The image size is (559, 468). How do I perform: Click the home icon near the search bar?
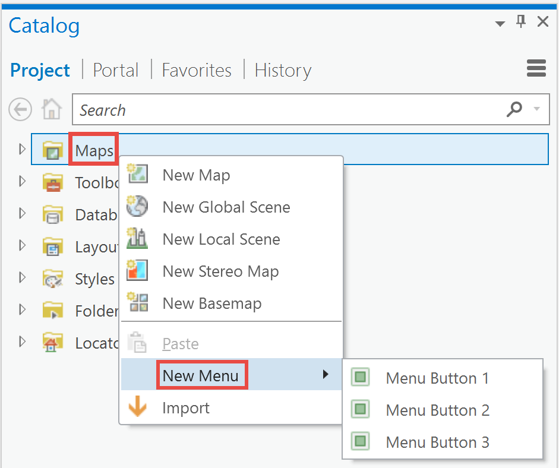tap(51, 109)
